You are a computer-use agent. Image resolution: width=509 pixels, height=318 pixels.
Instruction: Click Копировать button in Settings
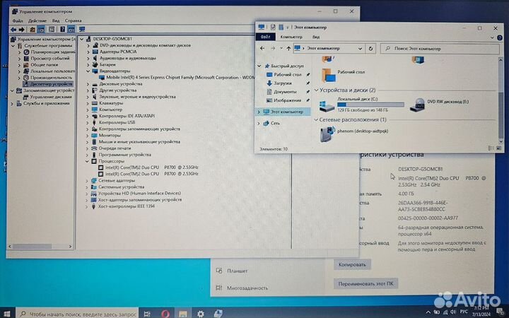(x=352, y=265)
